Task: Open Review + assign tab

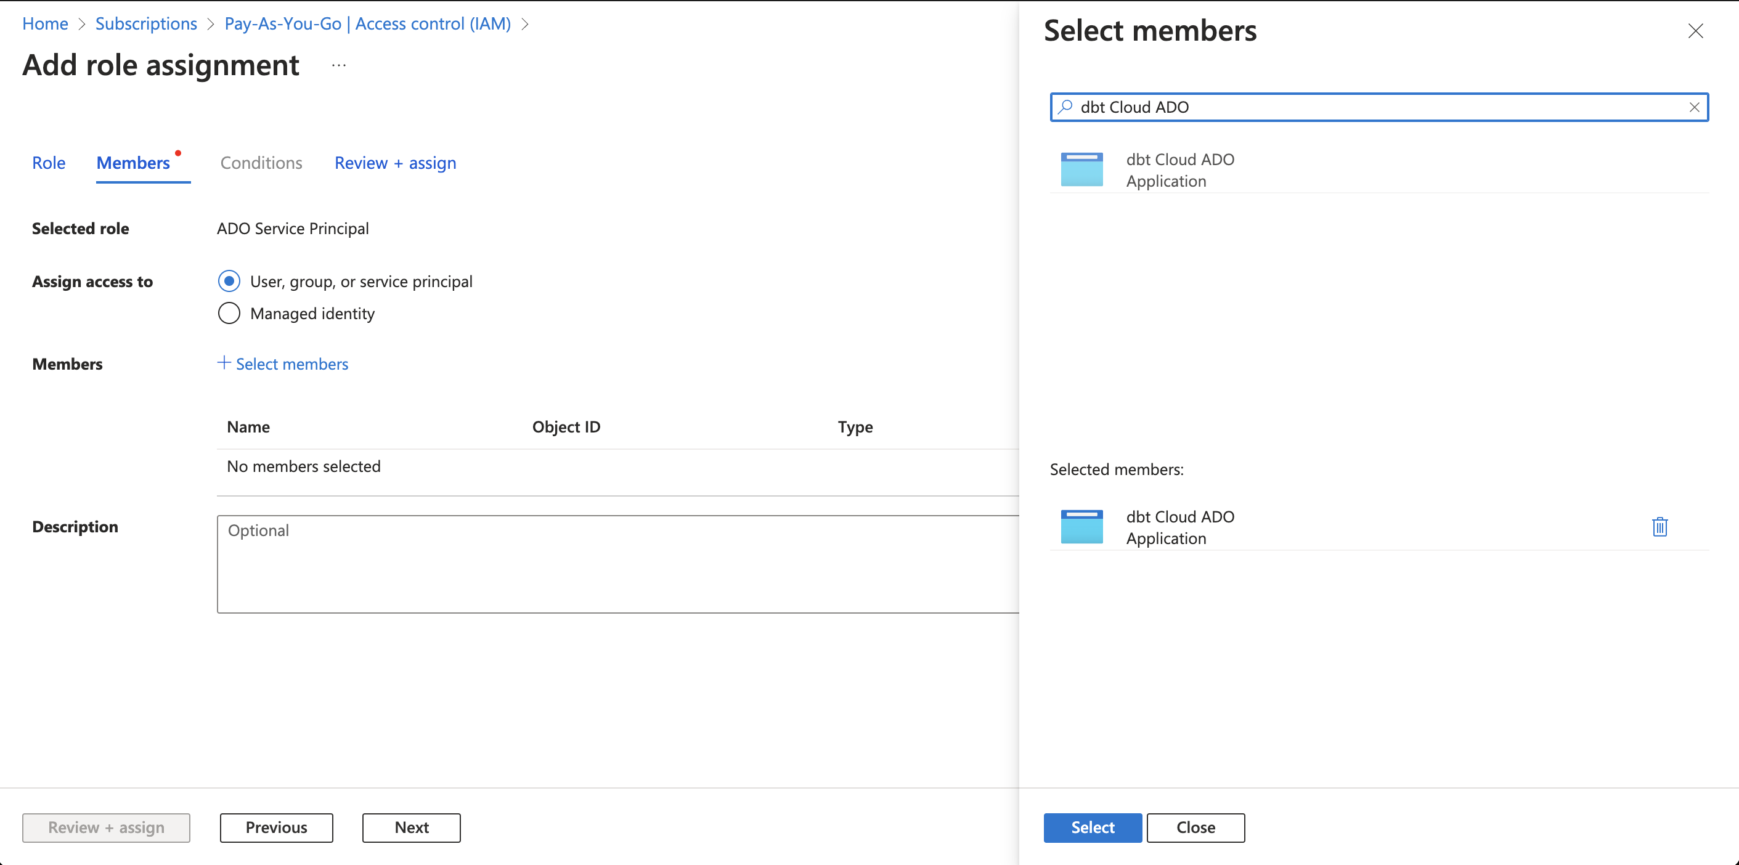Action: click(396, 163)
